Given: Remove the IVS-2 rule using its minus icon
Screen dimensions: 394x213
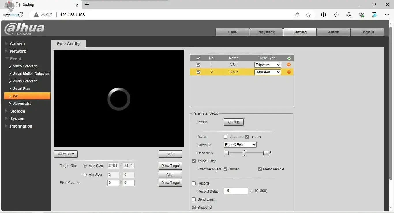Looking at the screenshot, I should [289, 72].
